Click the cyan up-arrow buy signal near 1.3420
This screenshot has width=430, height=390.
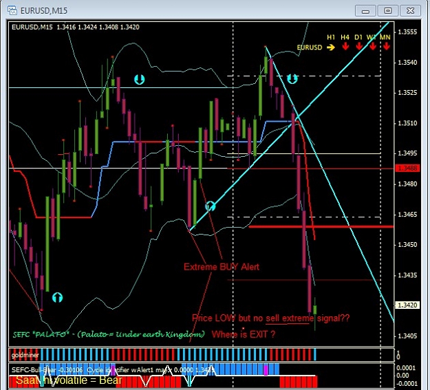click(57, 297)
